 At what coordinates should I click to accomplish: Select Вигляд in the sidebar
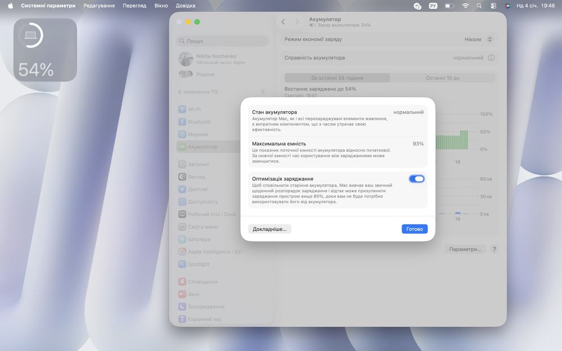click(x=222, y=176)
